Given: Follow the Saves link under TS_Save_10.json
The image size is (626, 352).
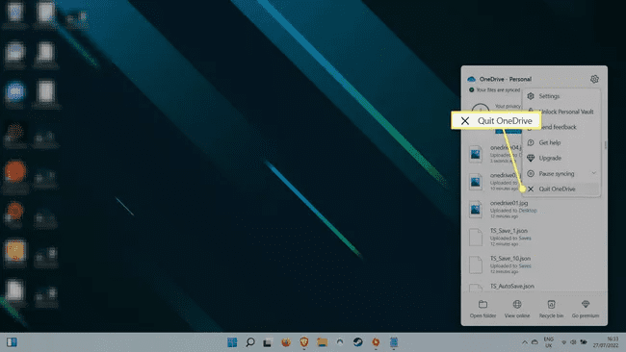Looking at the screenshot, I should (525, 265).
